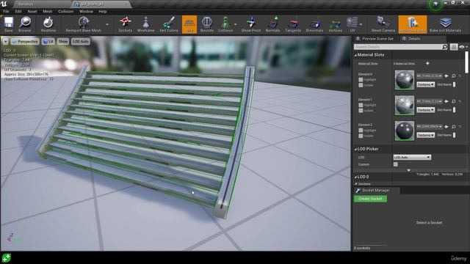
Task: Add a new material slot
Action: (427, 64)
